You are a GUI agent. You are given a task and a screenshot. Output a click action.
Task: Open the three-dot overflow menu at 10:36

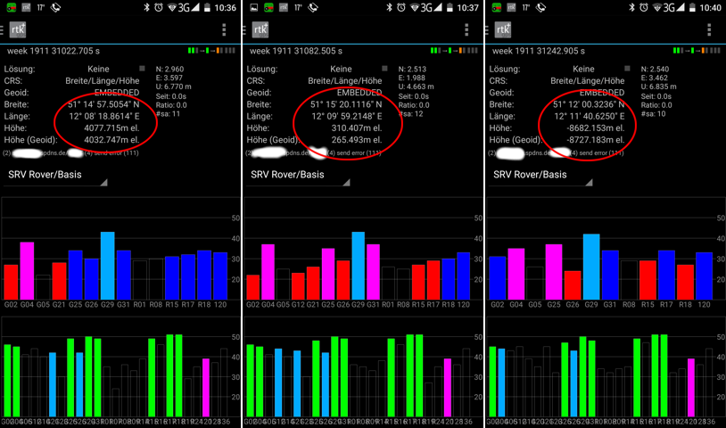click(224, 30)
